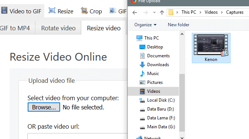
Task: Open Documents in navigation pane
Action: tap(158, 56)
